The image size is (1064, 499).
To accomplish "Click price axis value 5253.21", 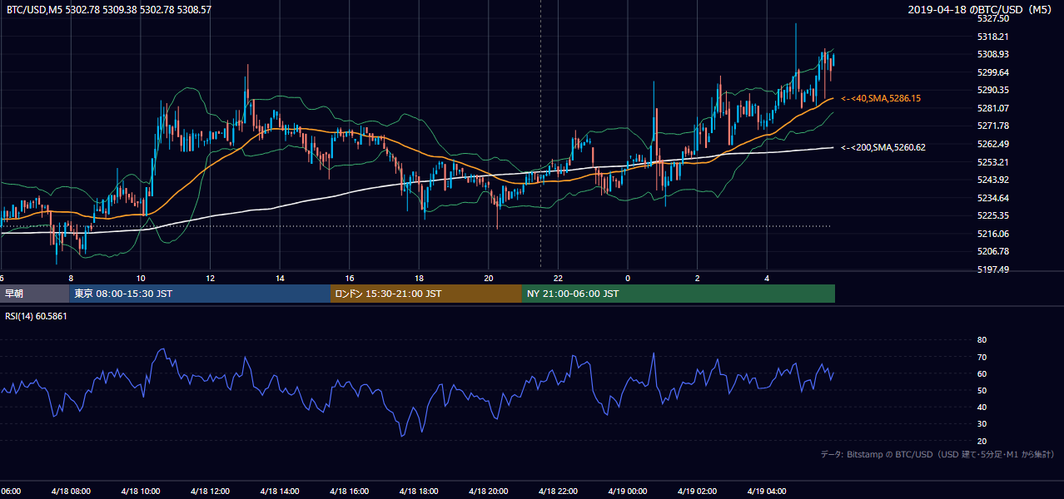I will (x=993, y=162).
